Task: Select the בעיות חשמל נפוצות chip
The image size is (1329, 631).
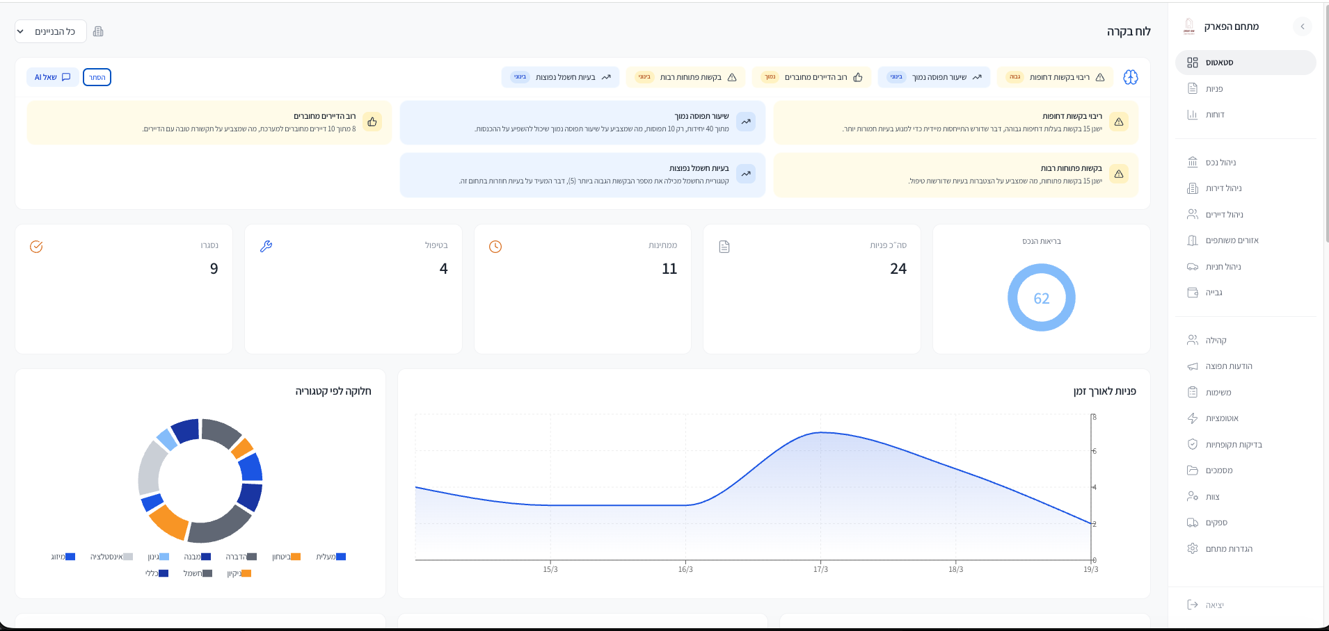Action: pyautogui.click(x=560, y=77)
